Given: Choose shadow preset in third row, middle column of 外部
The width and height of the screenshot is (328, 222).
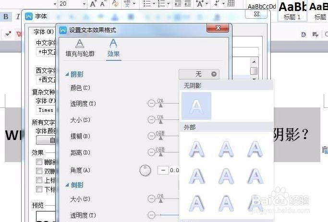Looking at the screenshot, I should point(226,203).
